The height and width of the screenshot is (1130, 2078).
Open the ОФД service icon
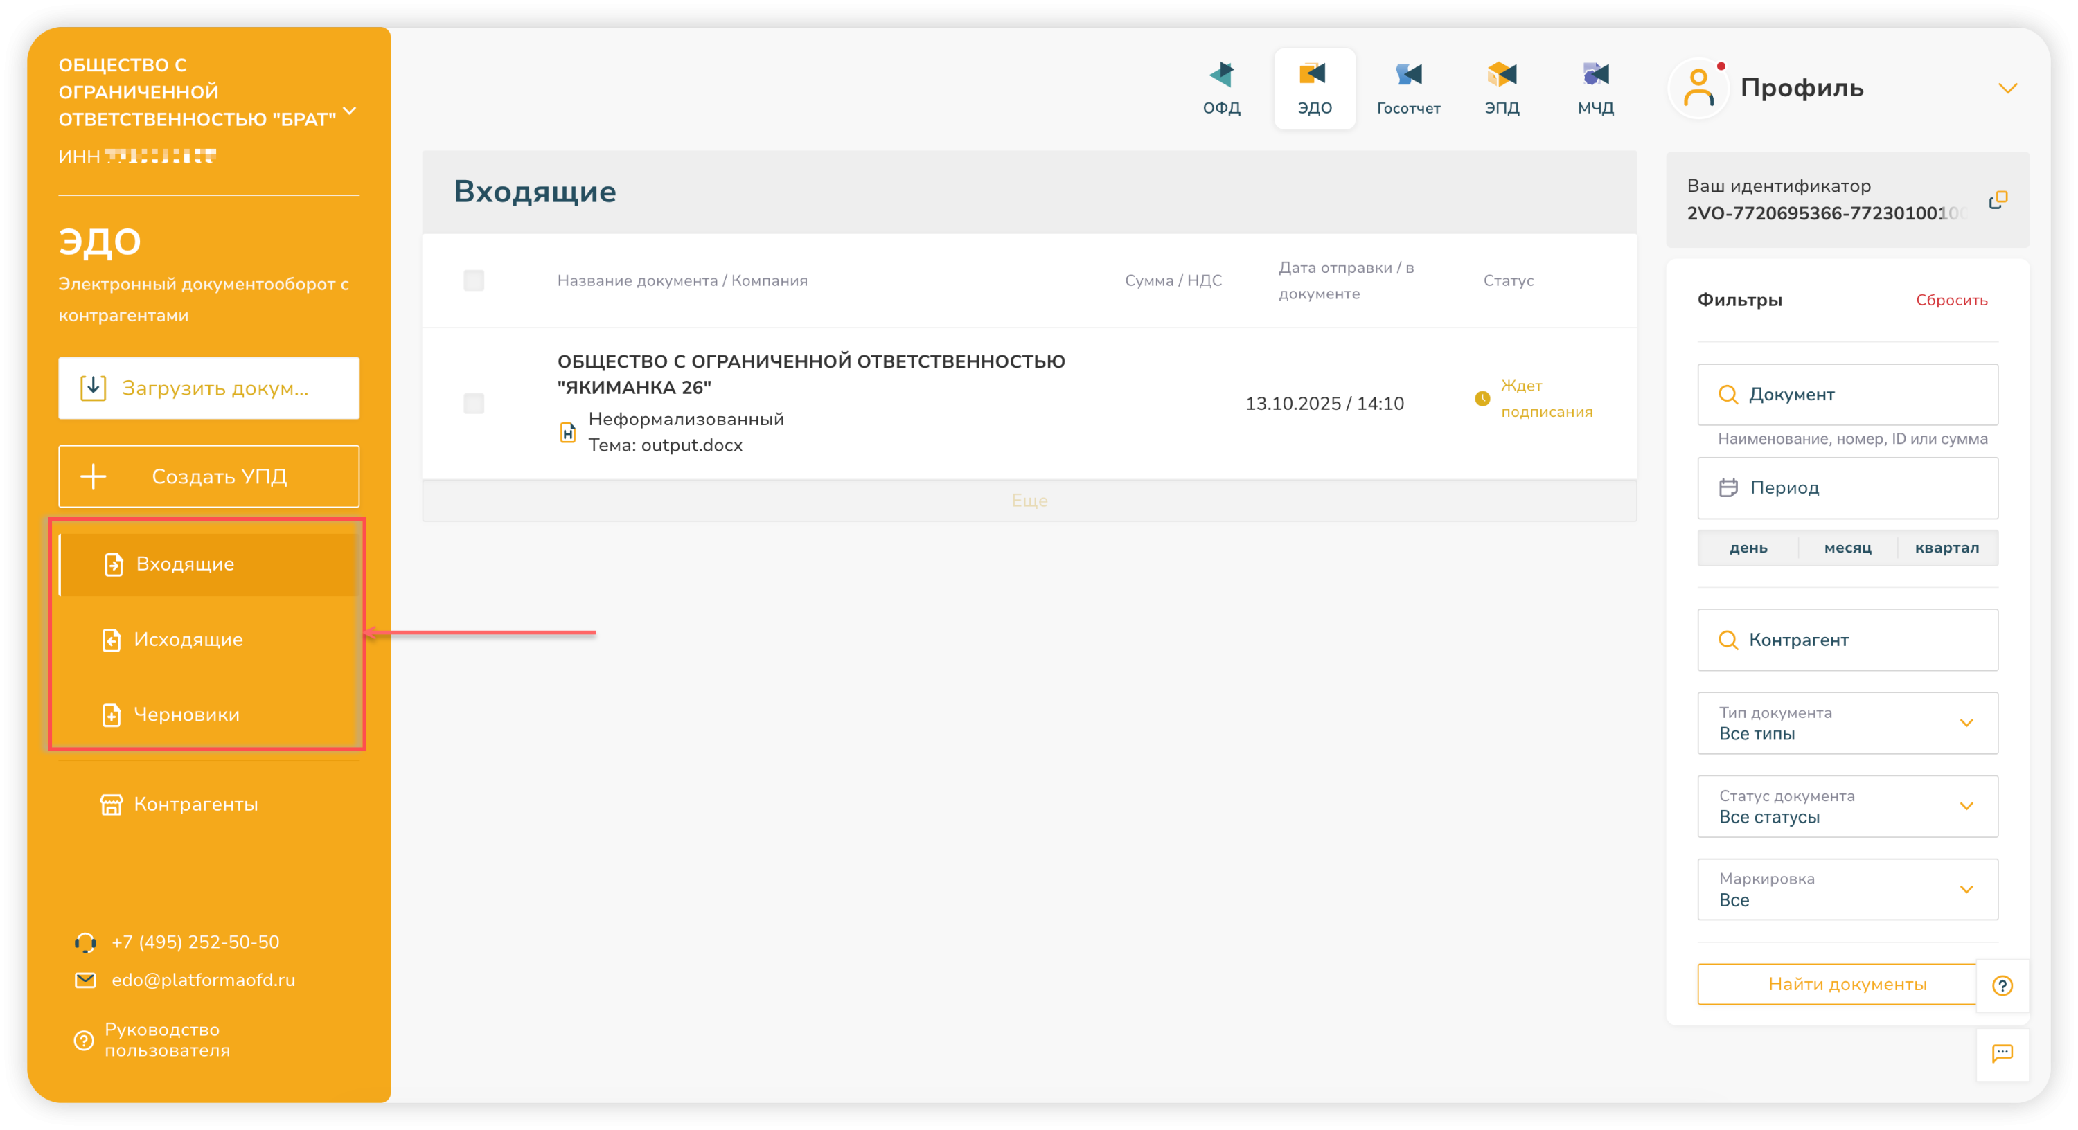[1221, 87]
